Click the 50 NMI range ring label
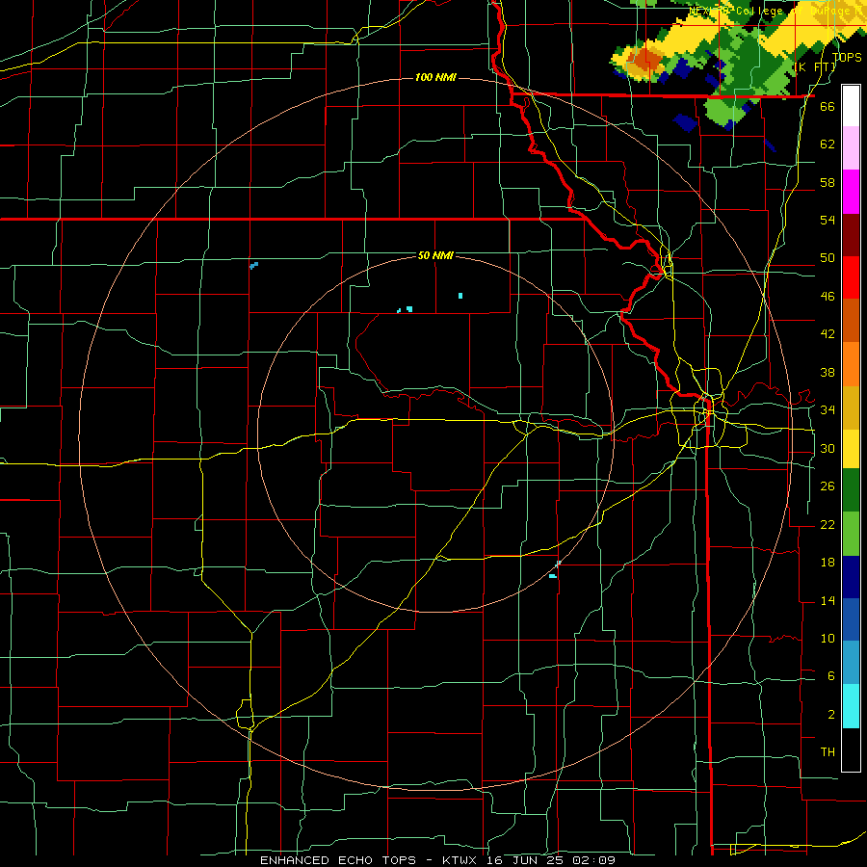Image resolution: width=867 pixels, height=867 pixels. click(x=435, y=255)
